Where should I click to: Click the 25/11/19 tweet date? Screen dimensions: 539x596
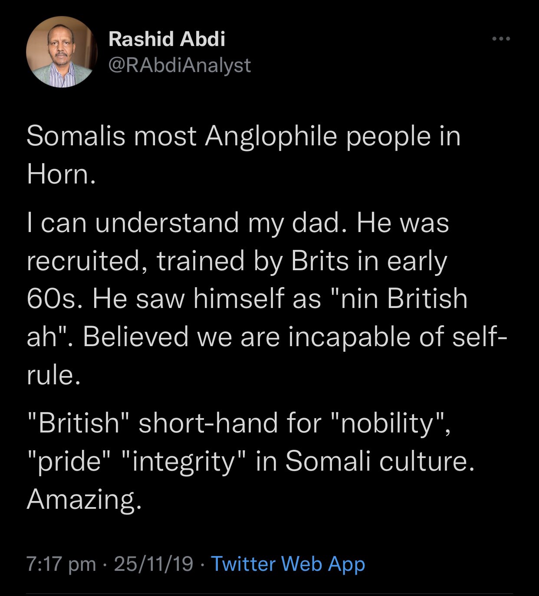[x=153, y=564]
